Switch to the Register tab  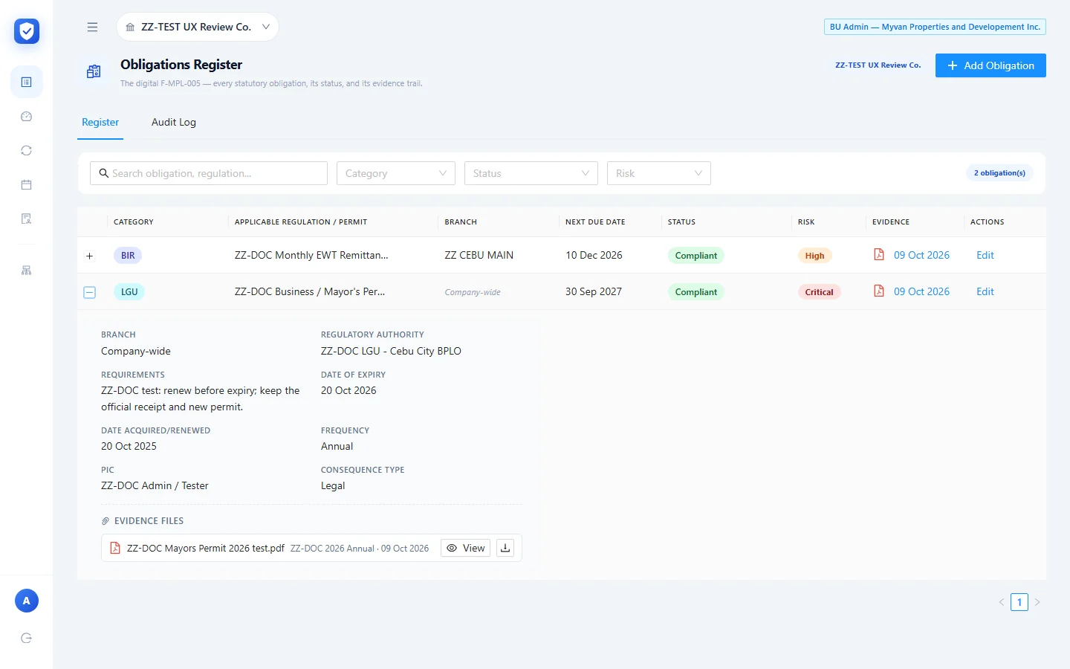coord(100,122)
